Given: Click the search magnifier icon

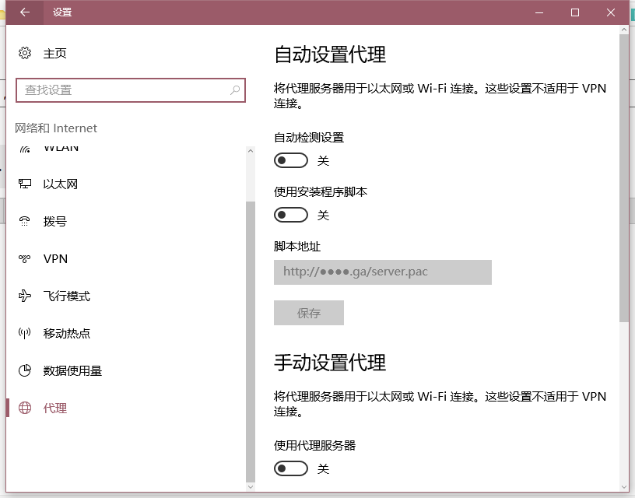Looking at the screenshot, I should [235, 90].
